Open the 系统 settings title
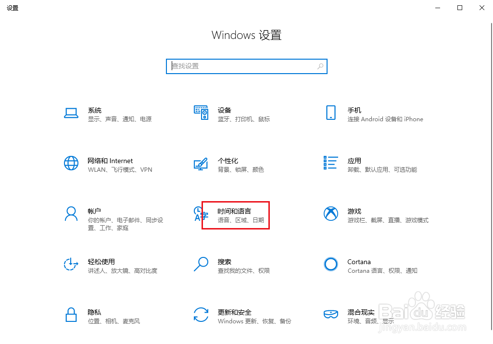 click(95, 110)
